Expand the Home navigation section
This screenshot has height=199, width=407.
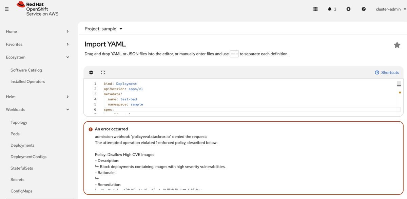[37, 31]
